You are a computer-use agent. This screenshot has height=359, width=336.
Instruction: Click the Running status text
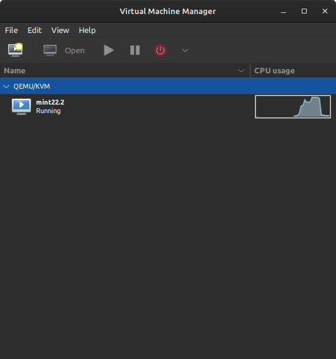click(48, 111)
